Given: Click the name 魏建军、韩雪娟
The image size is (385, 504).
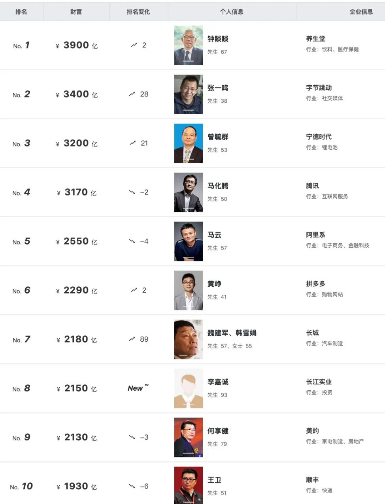Looking at the screenshot, I should [x=232, y=333].
